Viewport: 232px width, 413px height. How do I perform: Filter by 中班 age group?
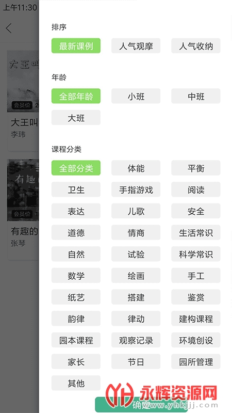tap(196, 96)
